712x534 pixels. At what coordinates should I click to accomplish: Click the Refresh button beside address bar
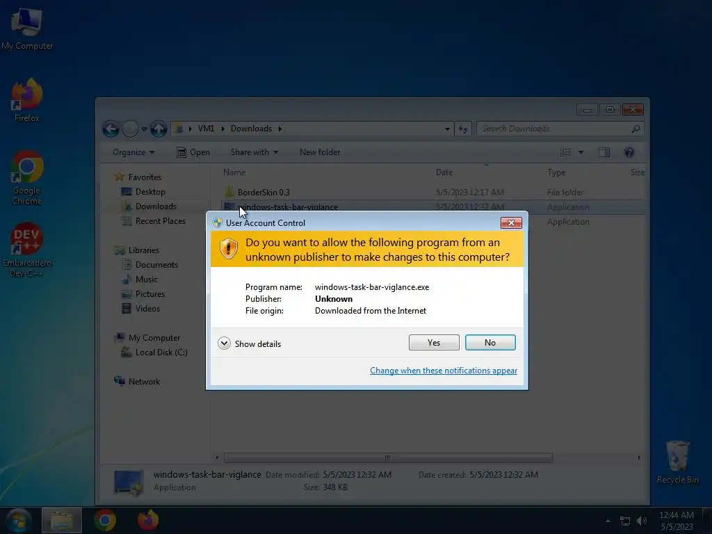coord(462,129)
